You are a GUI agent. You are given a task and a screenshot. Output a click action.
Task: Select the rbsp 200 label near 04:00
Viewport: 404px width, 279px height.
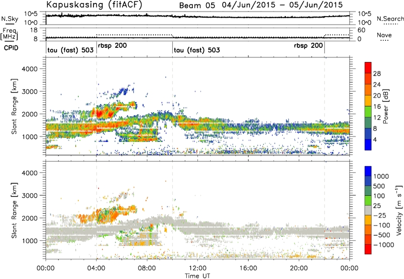click(112, 46)
